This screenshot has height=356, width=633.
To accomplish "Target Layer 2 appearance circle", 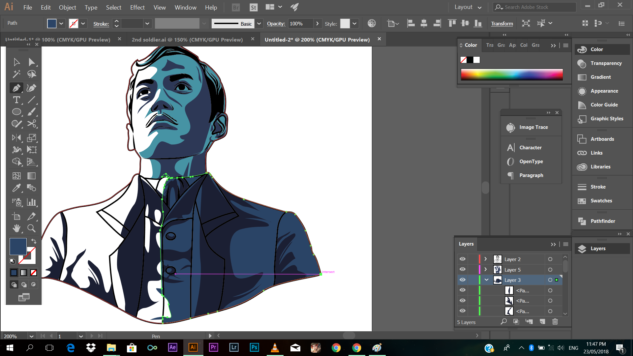I will (550, 259).
